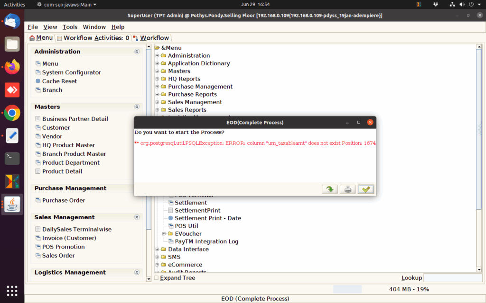Switch to the Workflow Activities tab
Viewport: 486px width, 303px height.
93,38
